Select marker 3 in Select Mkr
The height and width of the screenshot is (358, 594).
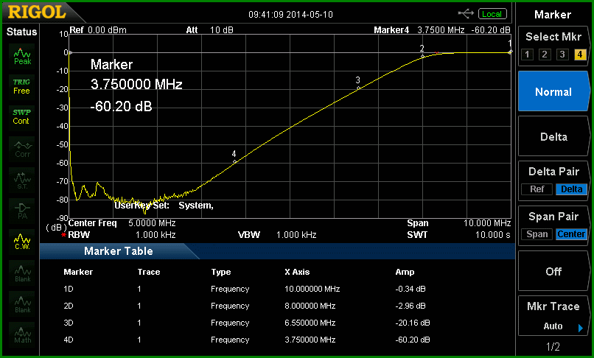tap(562, 55)
